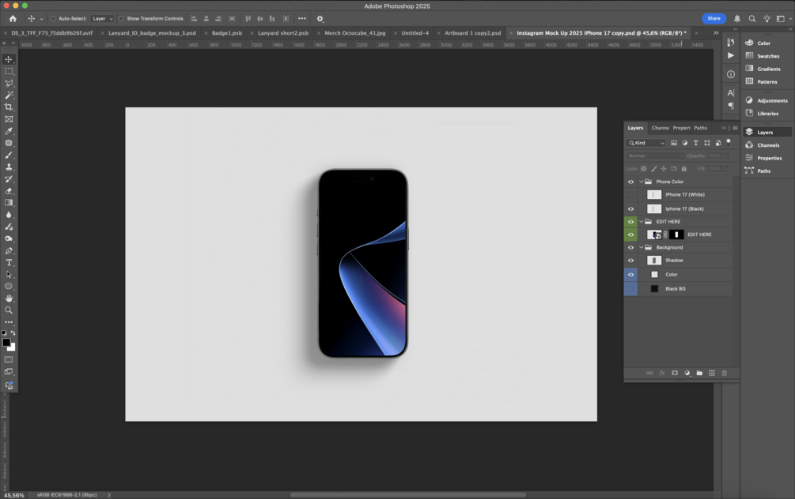Activate the Eyedropper tool

(x=9, y=131)
